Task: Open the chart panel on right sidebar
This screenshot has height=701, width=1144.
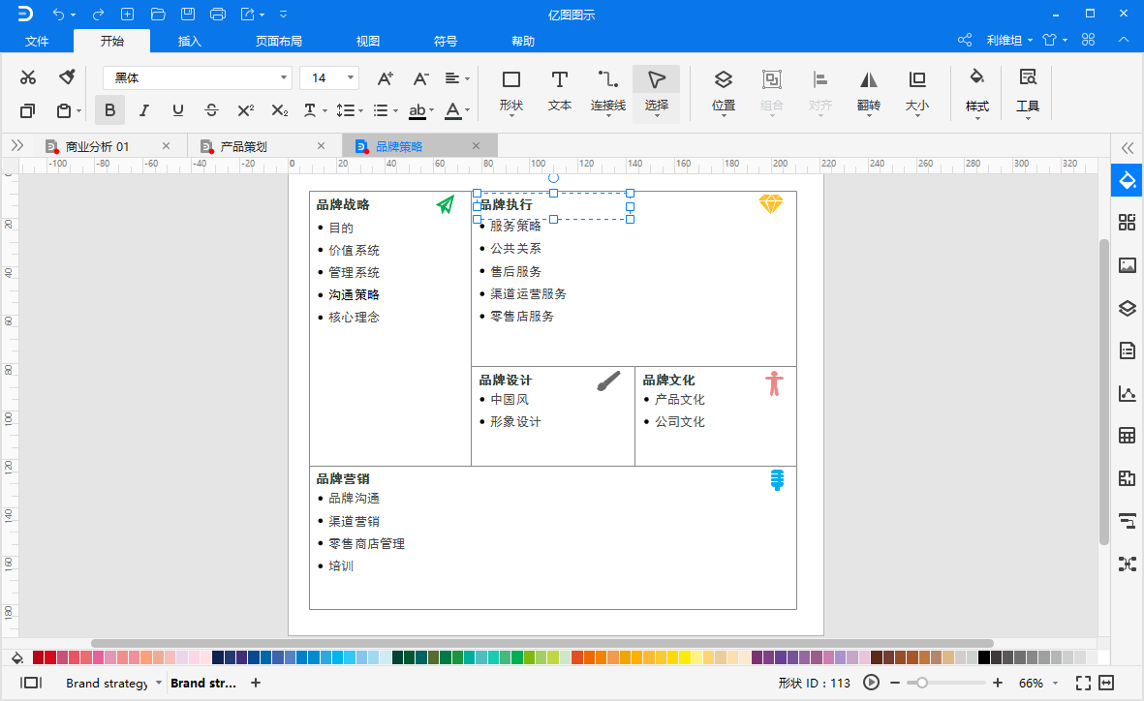Action: point(1128,394)
